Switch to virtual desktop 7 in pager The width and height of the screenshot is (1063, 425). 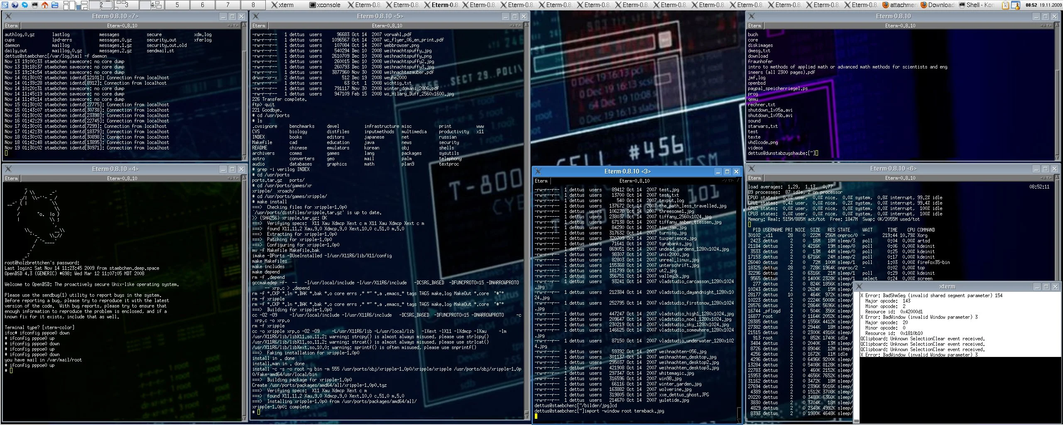pyautogui.click(x=228, y=5)
